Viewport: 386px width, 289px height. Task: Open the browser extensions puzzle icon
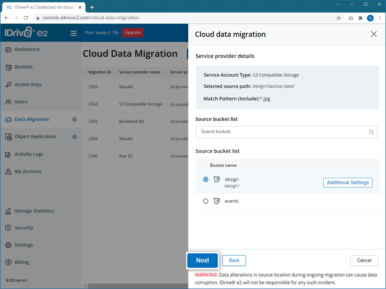pos(360,18)
